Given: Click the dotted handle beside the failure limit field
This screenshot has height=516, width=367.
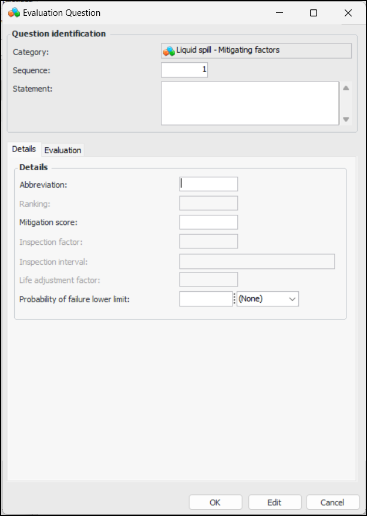Looking at the screenshot, I should 234,299.
